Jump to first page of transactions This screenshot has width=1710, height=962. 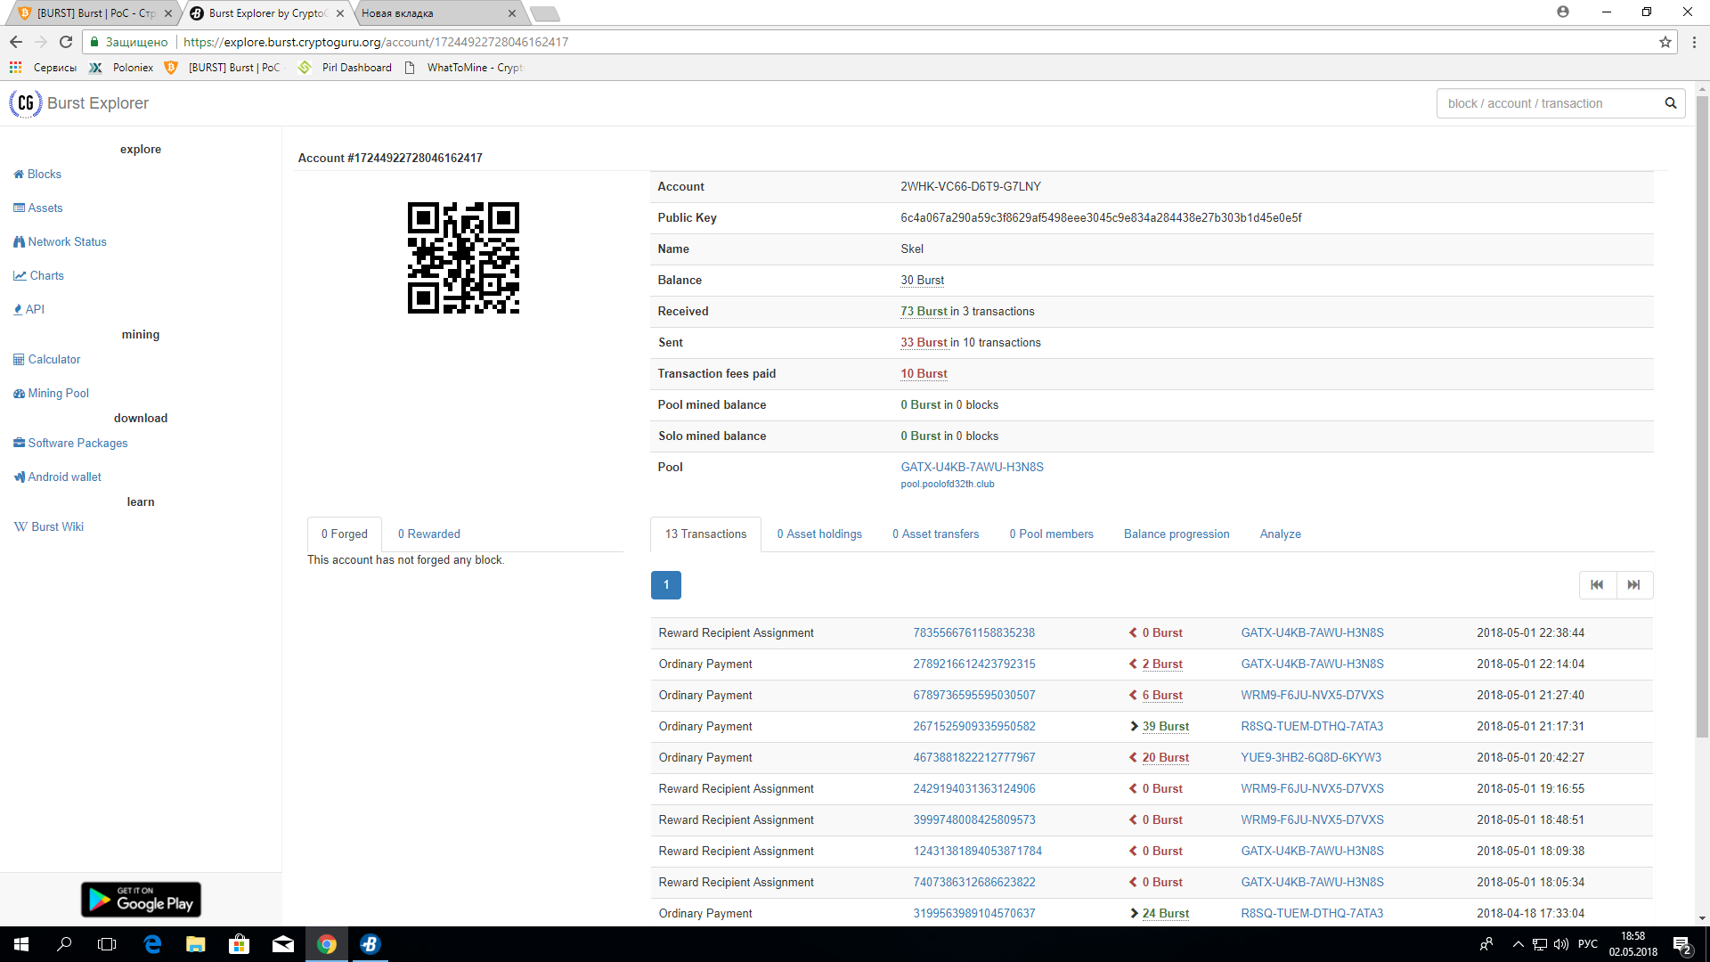[x=1597, y=585]
